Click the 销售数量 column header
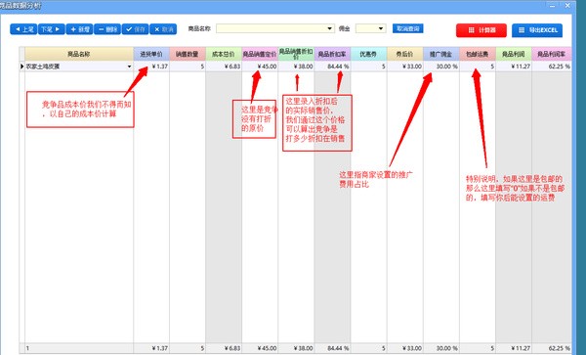Viewport: 586px width, 355px height. pos(188,54)
